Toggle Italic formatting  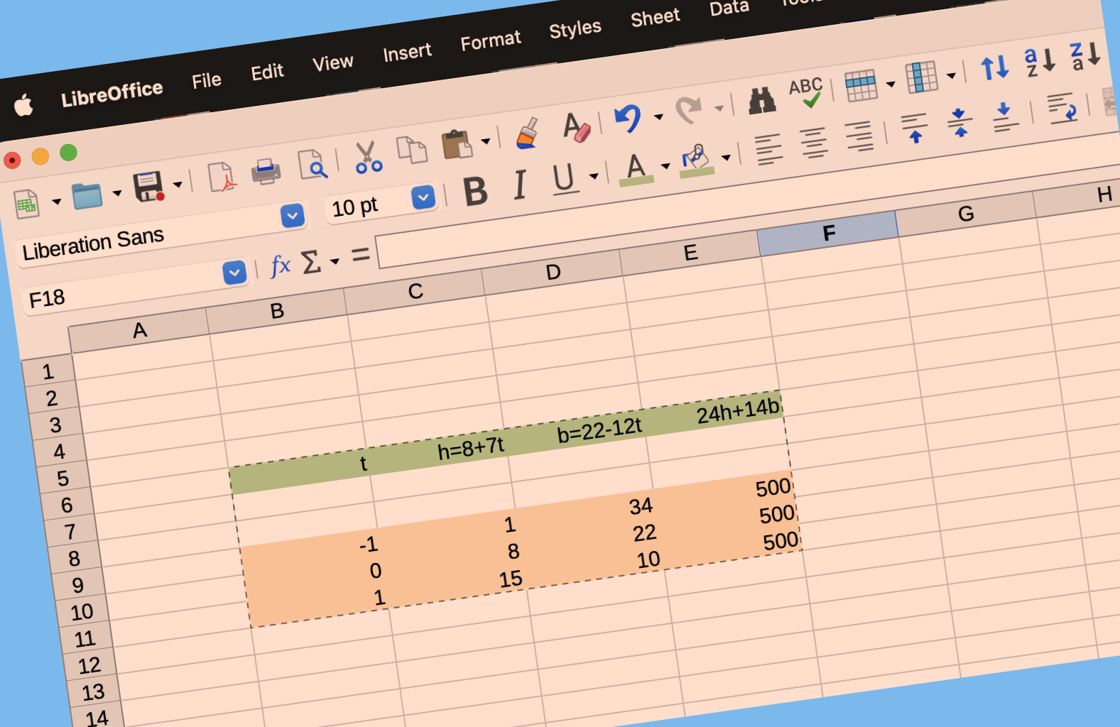520,185
